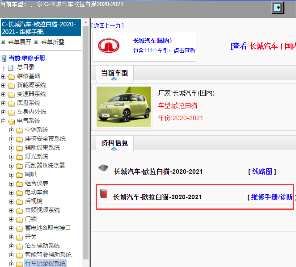296x267 pixels.
Task: Select the 座椅安全带系统 tree item
Action: pyautogui.click(x=45, y=139)
